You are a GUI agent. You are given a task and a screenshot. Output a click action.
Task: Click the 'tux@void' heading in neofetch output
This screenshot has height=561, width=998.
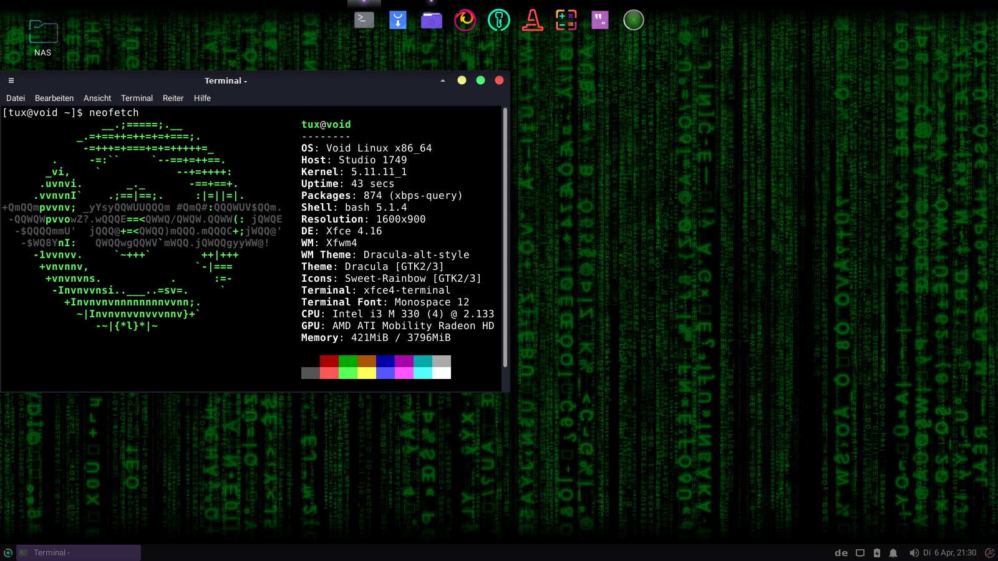326,125
